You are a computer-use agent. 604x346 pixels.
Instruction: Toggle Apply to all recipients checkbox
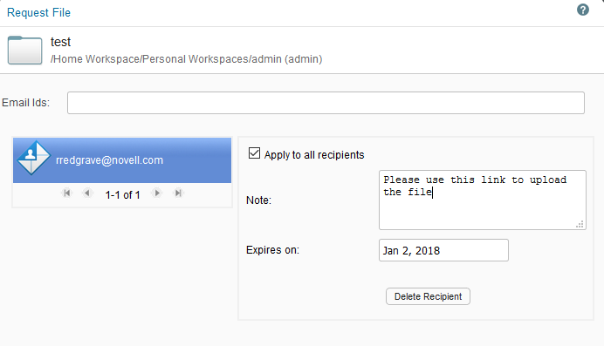pos(254,153)
